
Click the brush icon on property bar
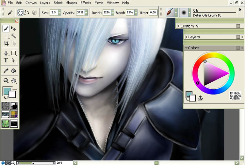pos(10,12)
